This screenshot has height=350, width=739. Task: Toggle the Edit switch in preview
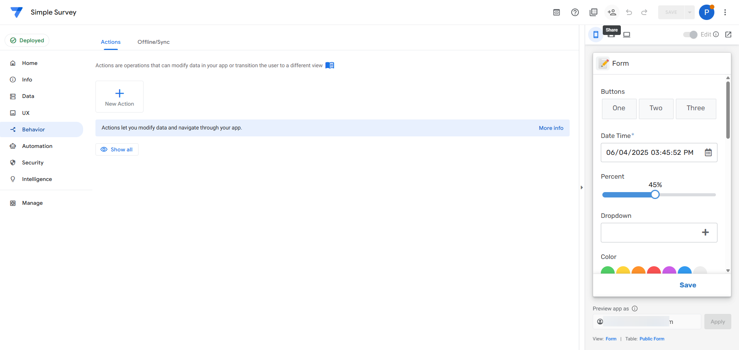pos(690,35)
